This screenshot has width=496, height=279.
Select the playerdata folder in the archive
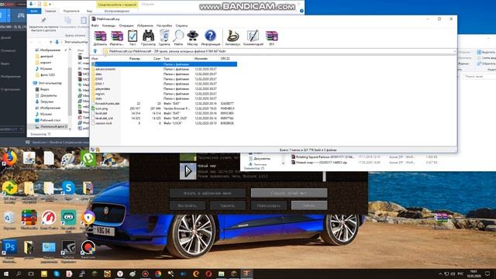click(103, 89)
